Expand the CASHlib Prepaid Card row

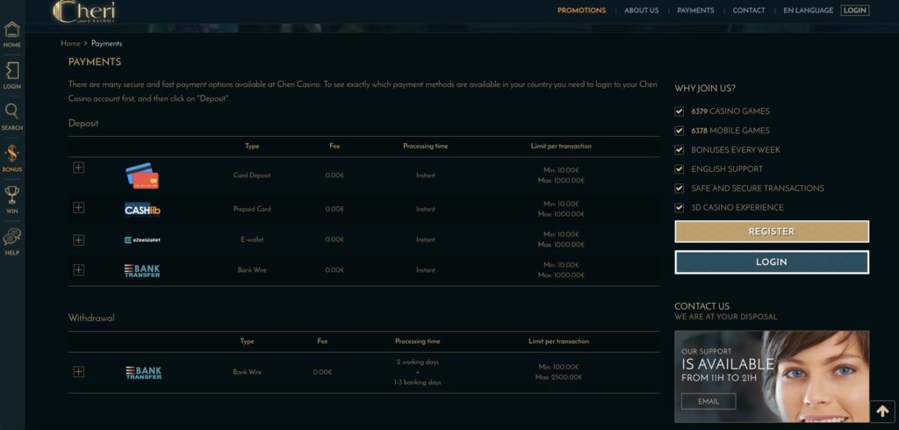(x=78, y=208)
